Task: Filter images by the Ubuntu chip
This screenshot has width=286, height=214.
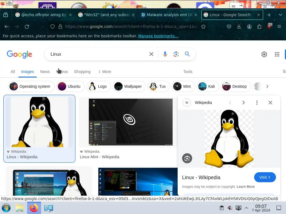Action: tap(70, 86)
